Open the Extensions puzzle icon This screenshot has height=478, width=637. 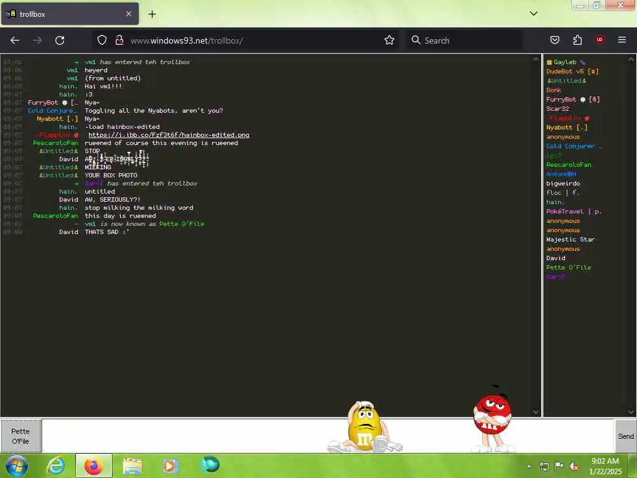coord(577,40)
